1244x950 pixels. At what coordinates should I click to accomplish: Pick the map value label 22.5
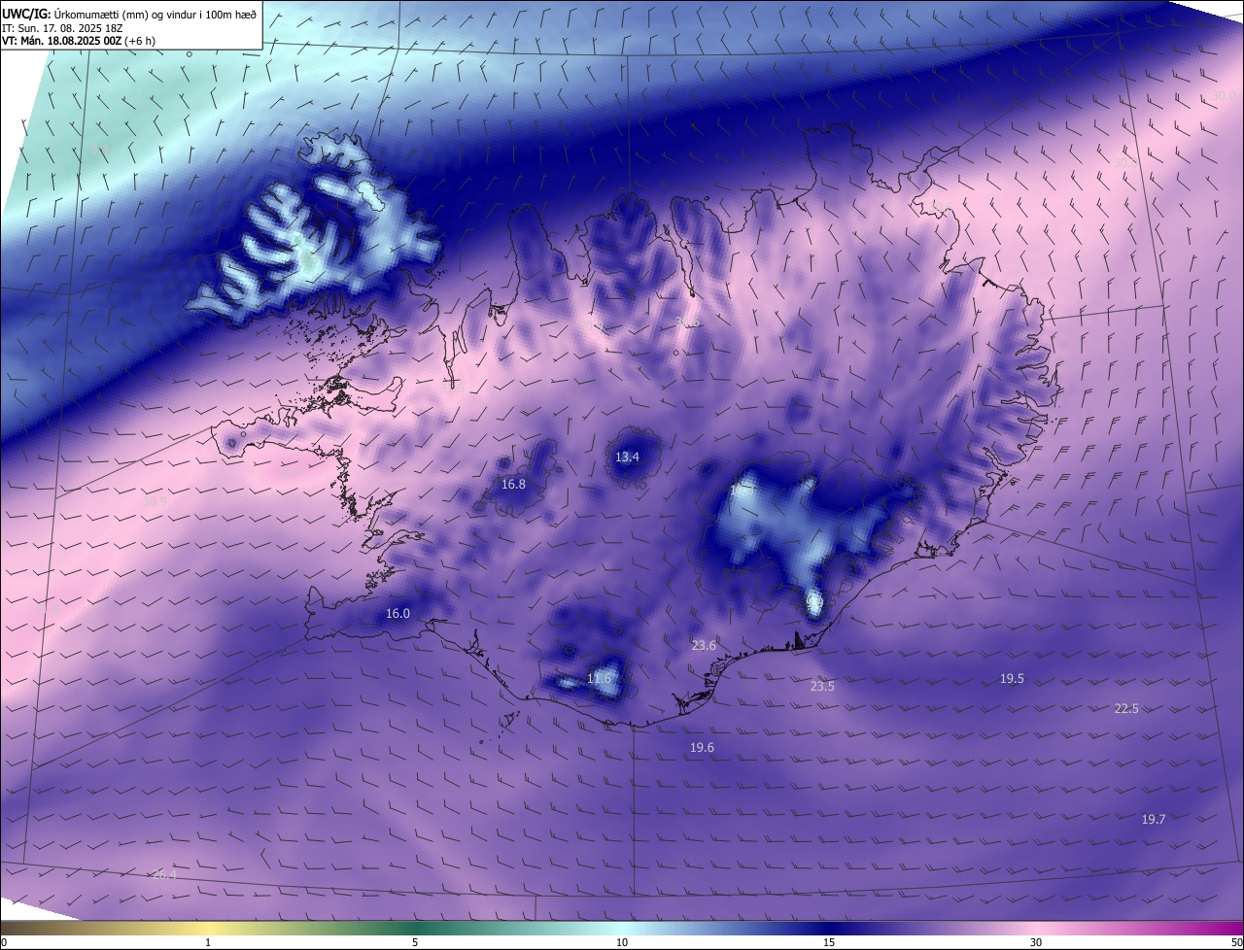(x=1126, y=708)
